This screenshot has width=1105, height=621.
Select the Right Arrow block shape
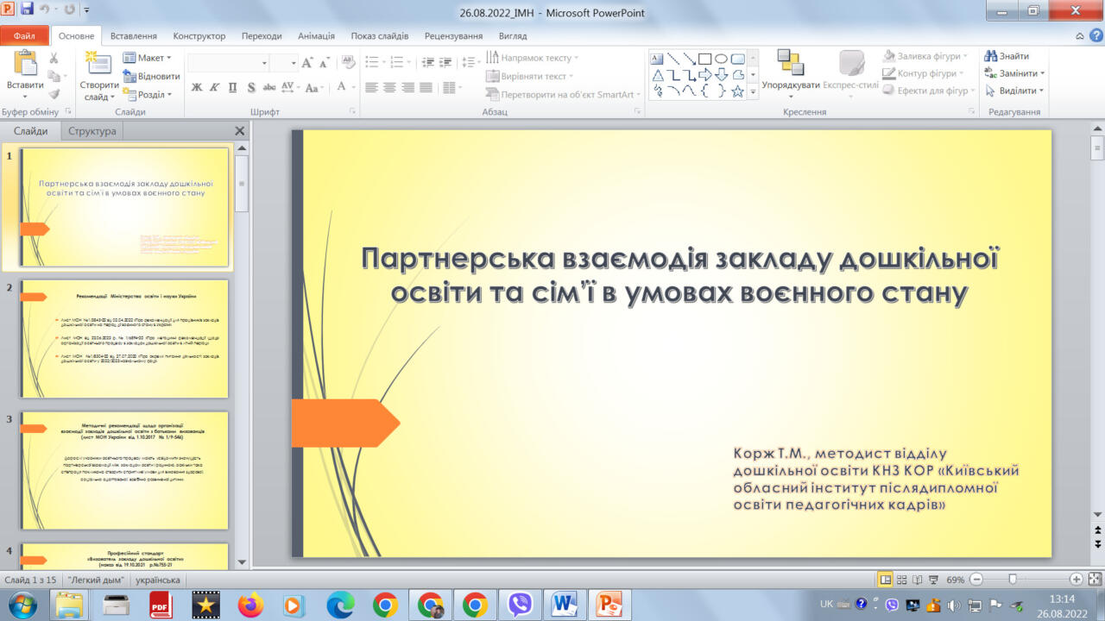(704, 75)
